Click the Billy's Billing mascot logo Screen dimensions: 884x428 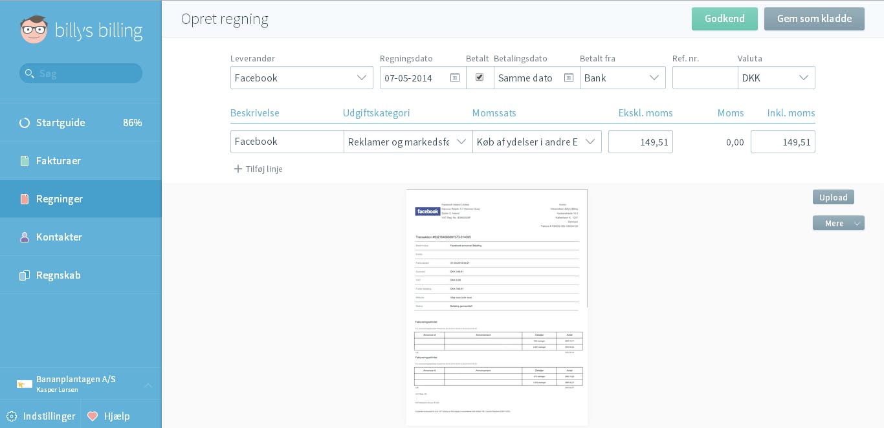[34, 30]
